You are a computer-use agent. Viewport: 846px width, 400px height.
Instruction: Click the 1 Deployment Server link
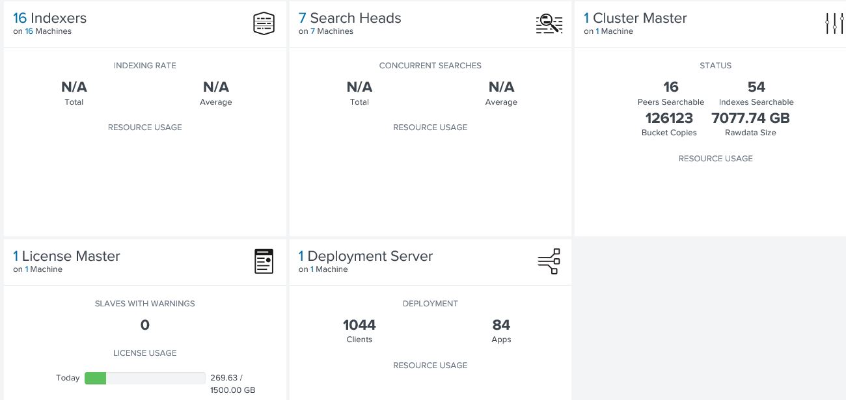coord(365,256)
